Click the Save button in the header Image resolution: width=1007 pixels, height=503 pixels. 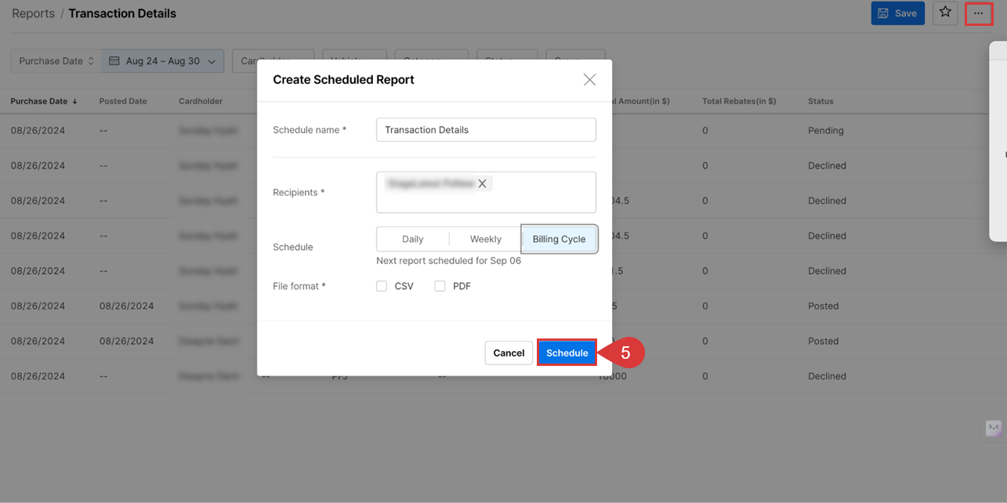897,13
